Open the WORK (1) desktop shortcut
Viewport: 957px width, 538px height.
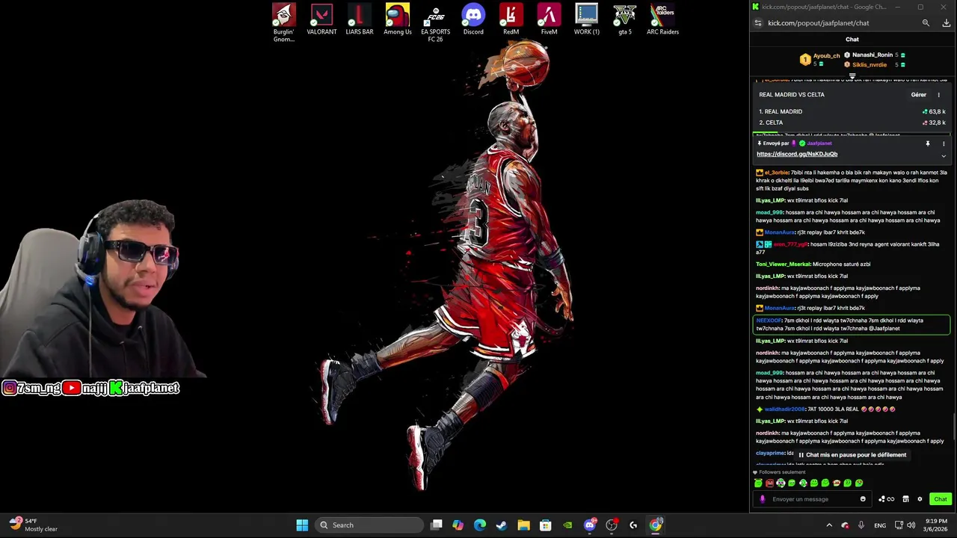coord(587,19)
